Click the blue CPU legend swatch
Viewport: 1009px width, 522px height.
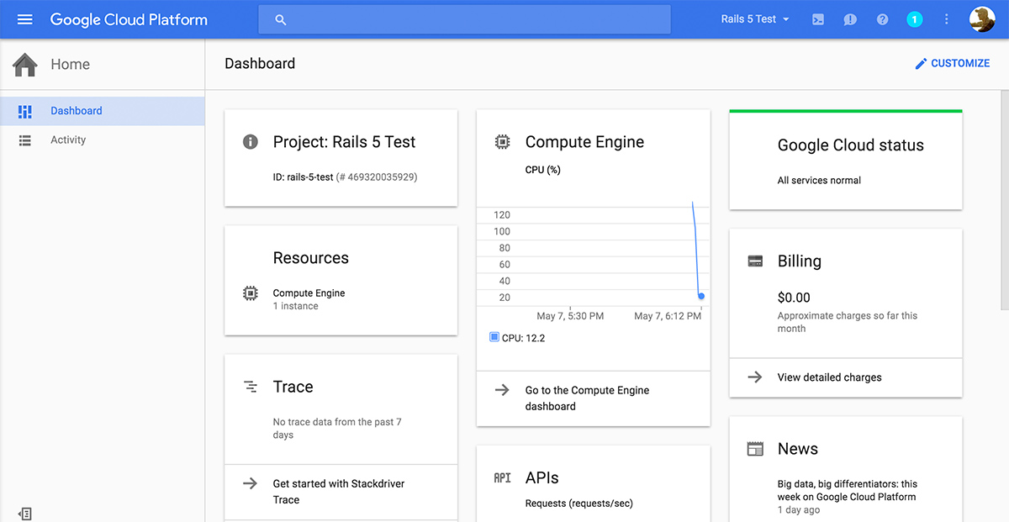[x=494, y=338]
